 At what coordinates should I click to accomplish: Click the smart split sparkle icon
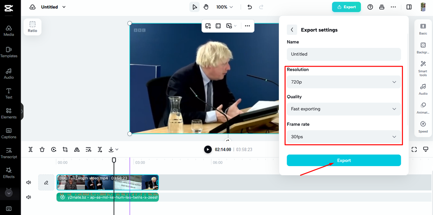(x=100, y=149)
